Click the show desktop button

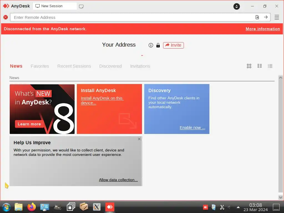[276, 207]
